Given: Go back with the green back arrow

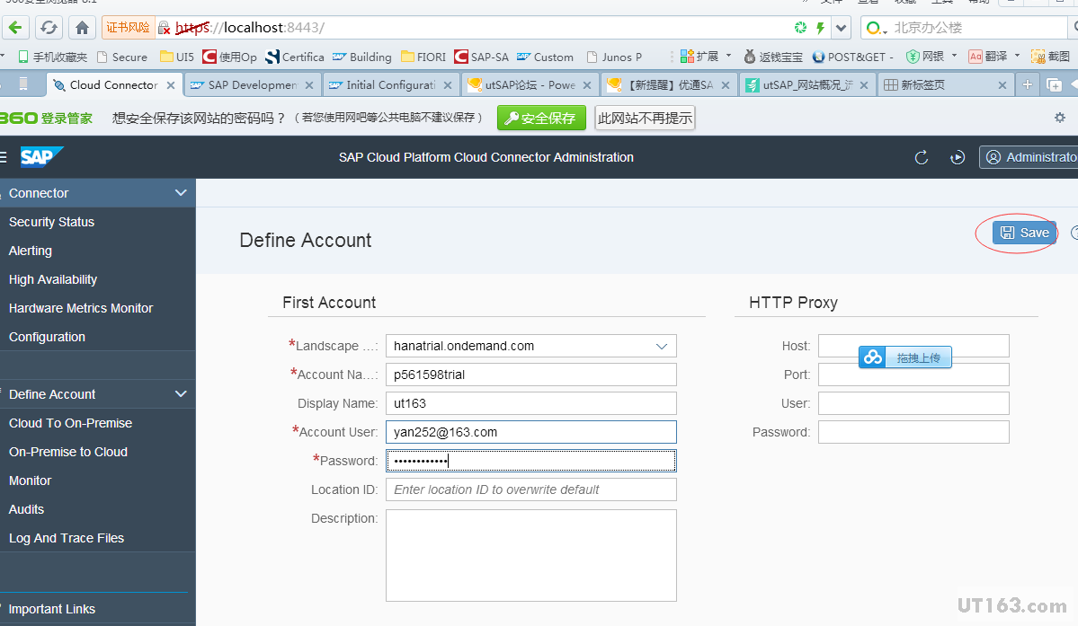Looking at the screenshot, I should (16, 28).
